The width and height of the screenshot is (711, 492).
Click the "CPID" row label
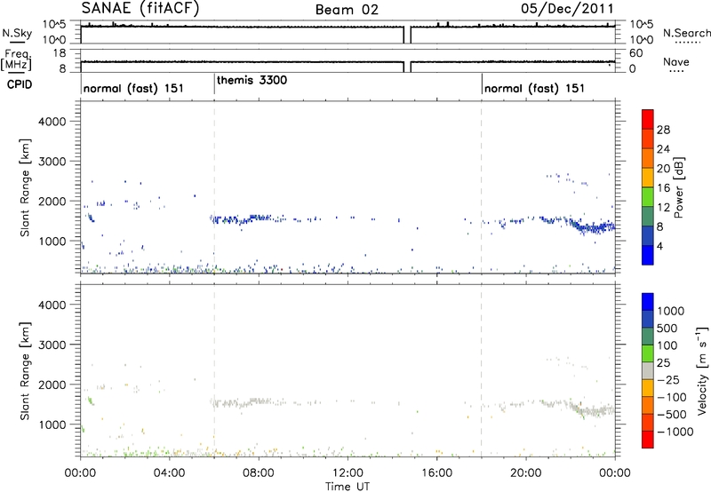point(20,84)
